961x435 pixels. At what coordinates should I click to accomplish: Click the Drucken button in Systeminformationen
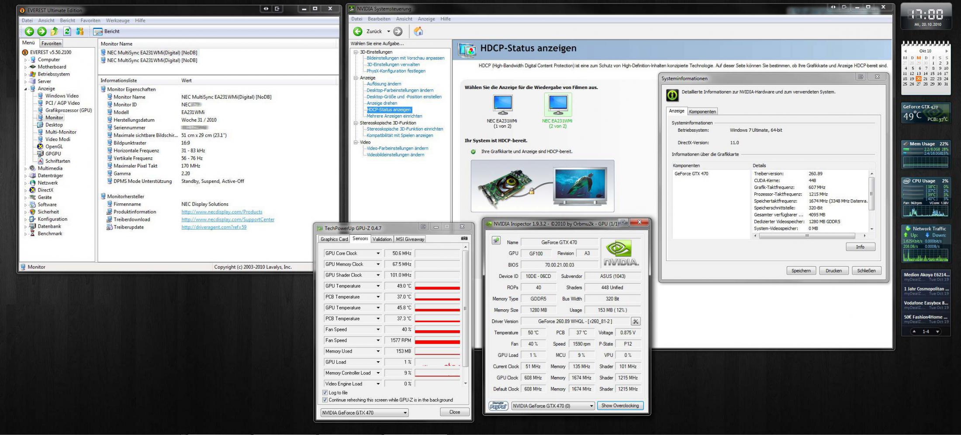point(834,271)
